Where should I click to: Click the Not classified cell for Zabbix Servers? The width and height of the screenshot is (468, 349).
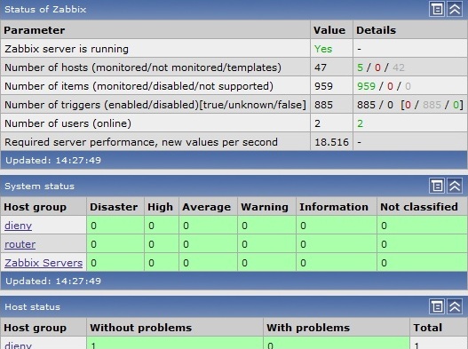(x=423, y=263)
